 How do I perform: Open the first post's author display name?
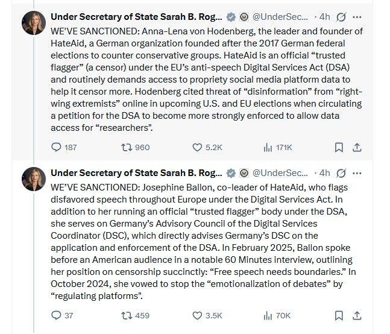pos(137,16)
